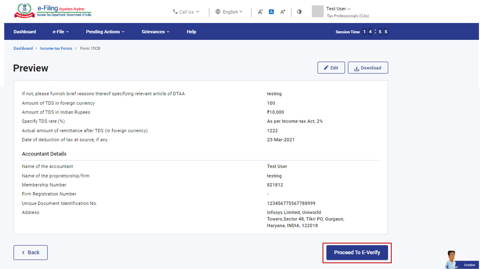Decrease the font size with A- icon

tap(260, 12)
